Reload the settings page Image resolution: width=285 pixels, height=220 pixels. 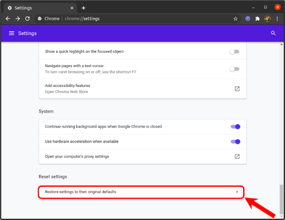(x=27, y=19)
